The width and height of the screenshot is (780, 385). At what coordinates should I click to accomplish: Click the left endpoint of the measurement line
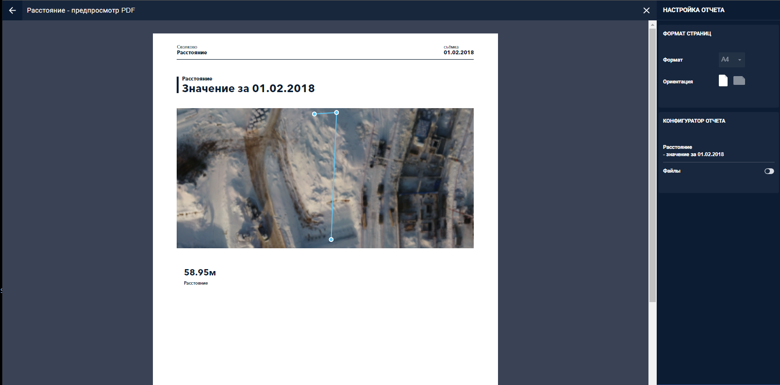click(x=315, y=114)
